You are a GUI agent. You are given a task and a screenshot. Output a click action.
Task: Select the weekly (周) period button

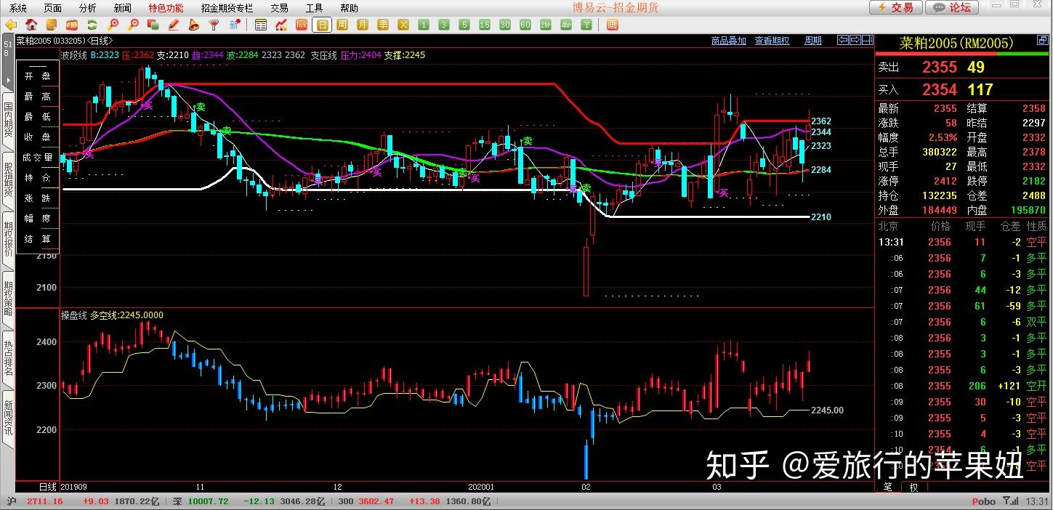(342, 25)
